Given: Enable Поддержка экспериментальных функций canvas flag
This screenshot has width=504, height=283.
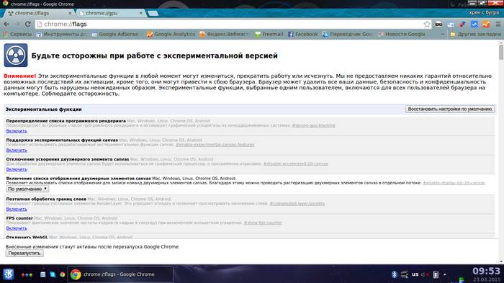Looking at the screenshot, I should click(x=17, y=151).
